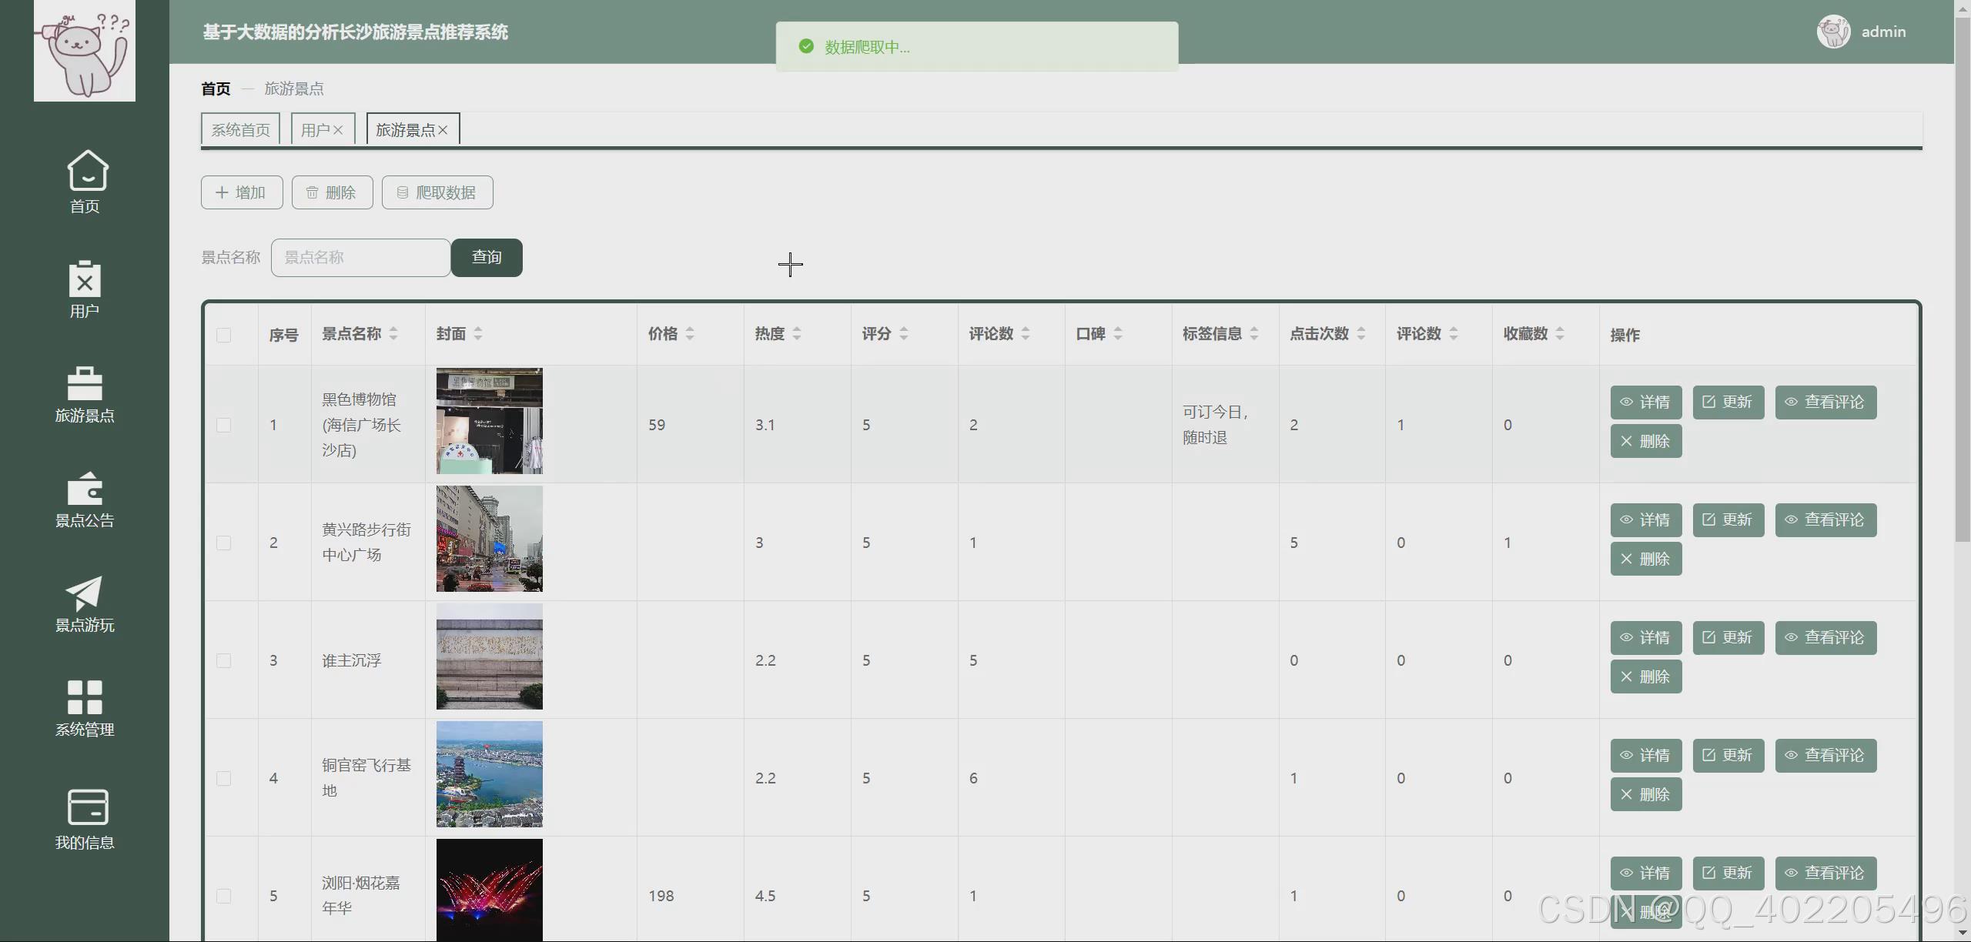Close the 用户 tab

[x=338, y=130]
